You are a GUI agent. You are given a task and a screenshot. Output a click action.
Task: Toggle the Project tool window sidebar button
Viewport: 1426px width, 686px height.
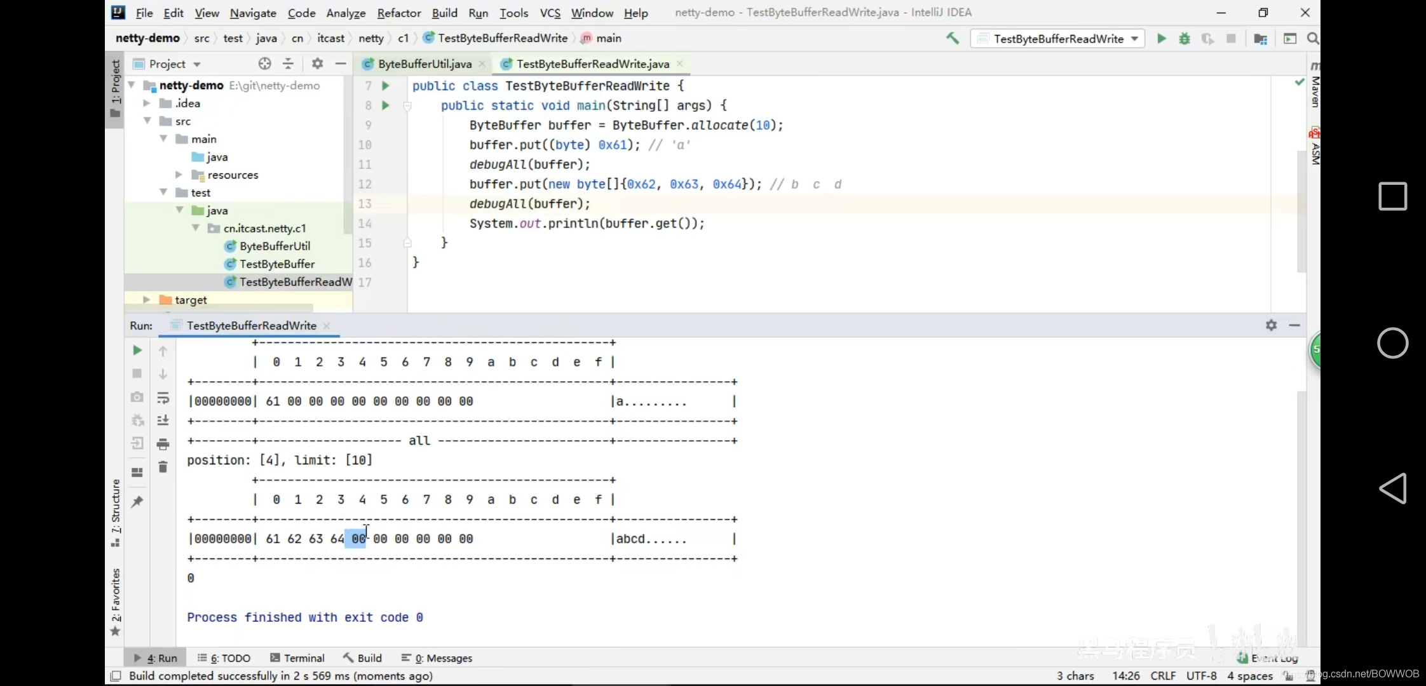115,89
